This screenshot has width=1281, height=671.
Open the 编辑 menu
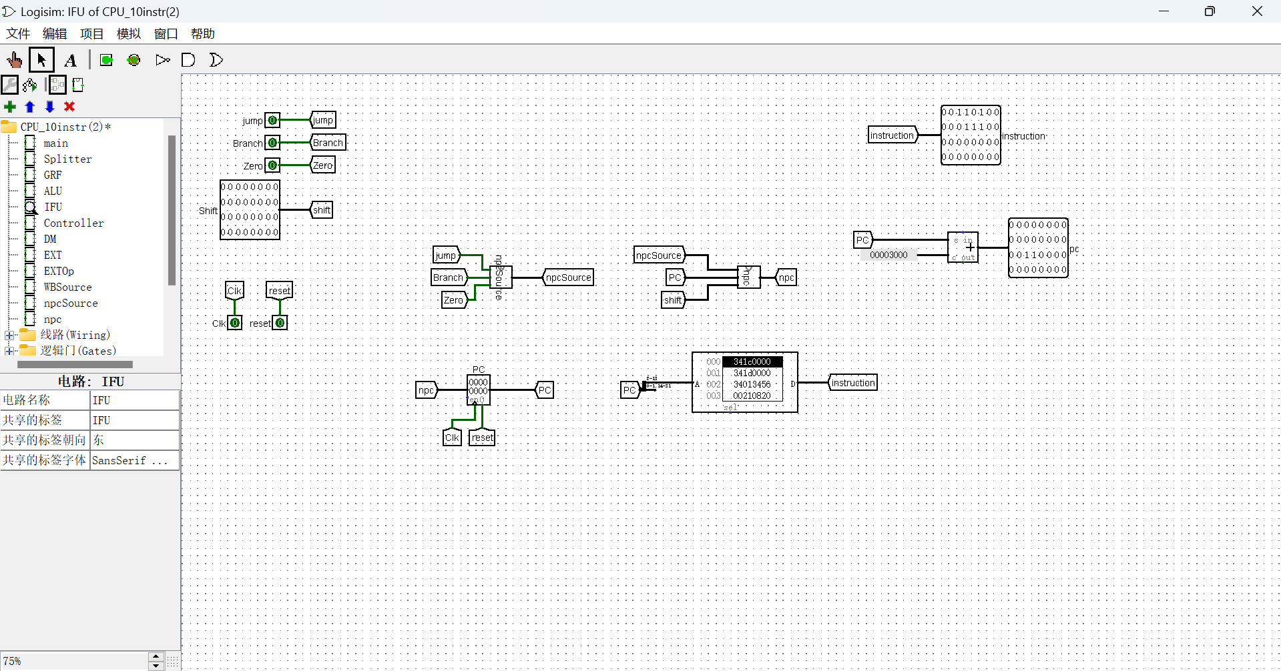(55, 34)
